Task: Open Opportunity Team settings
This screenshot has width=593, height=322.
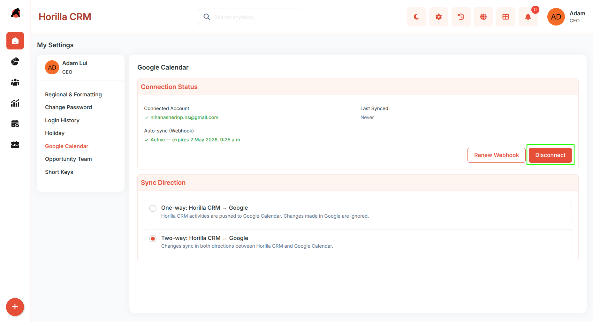Action: tap(68, 159)
